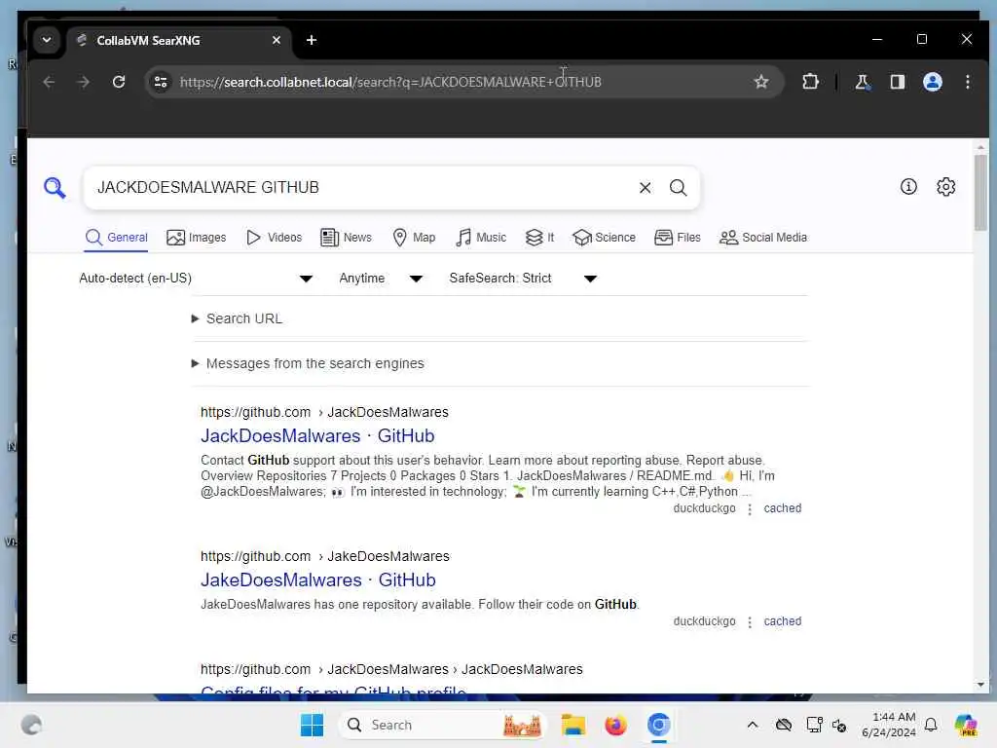Open Chrome Labs flask icon
Image resolution: width=997 pixels, height=748 pixels.
pos(862,82)
